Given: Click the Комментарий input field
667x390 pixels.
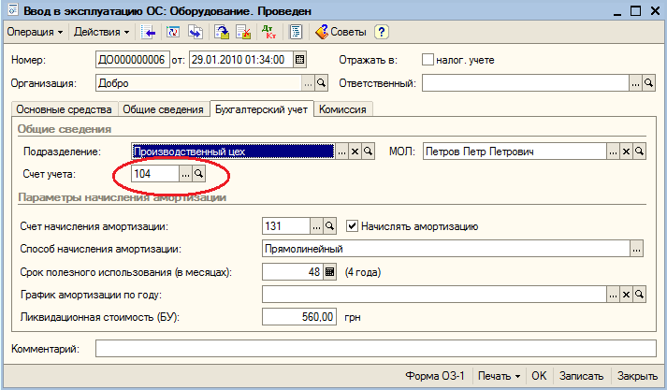Looking at the screenshot, I should point(376,349).
